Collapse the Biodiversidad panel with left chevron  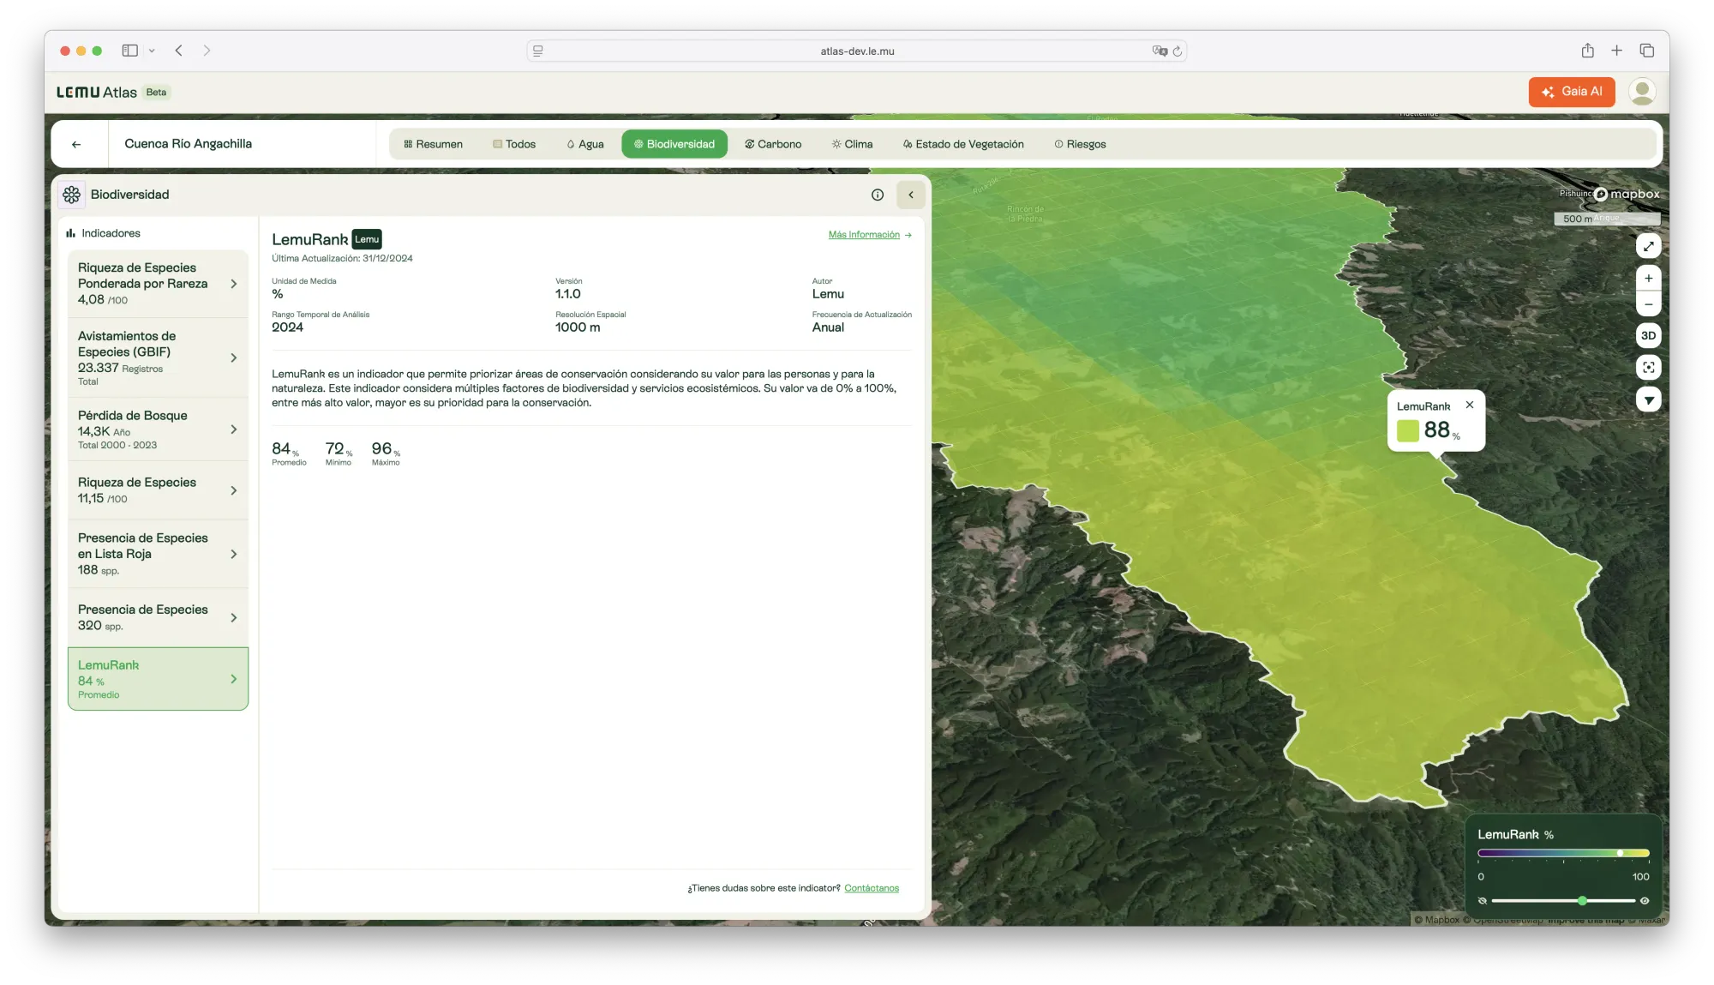click(911, 195)
